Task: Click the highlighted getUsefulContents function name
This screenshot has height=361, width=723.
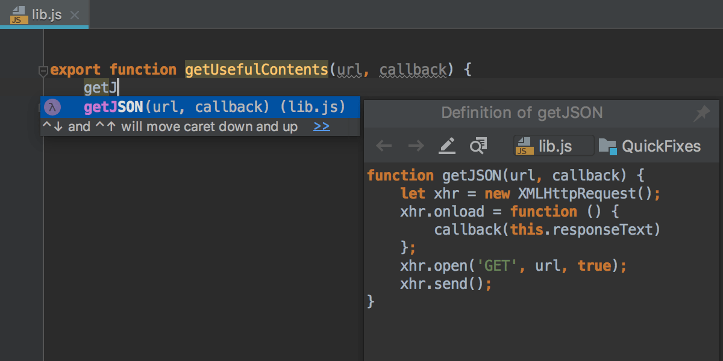Action: (256, 69)
